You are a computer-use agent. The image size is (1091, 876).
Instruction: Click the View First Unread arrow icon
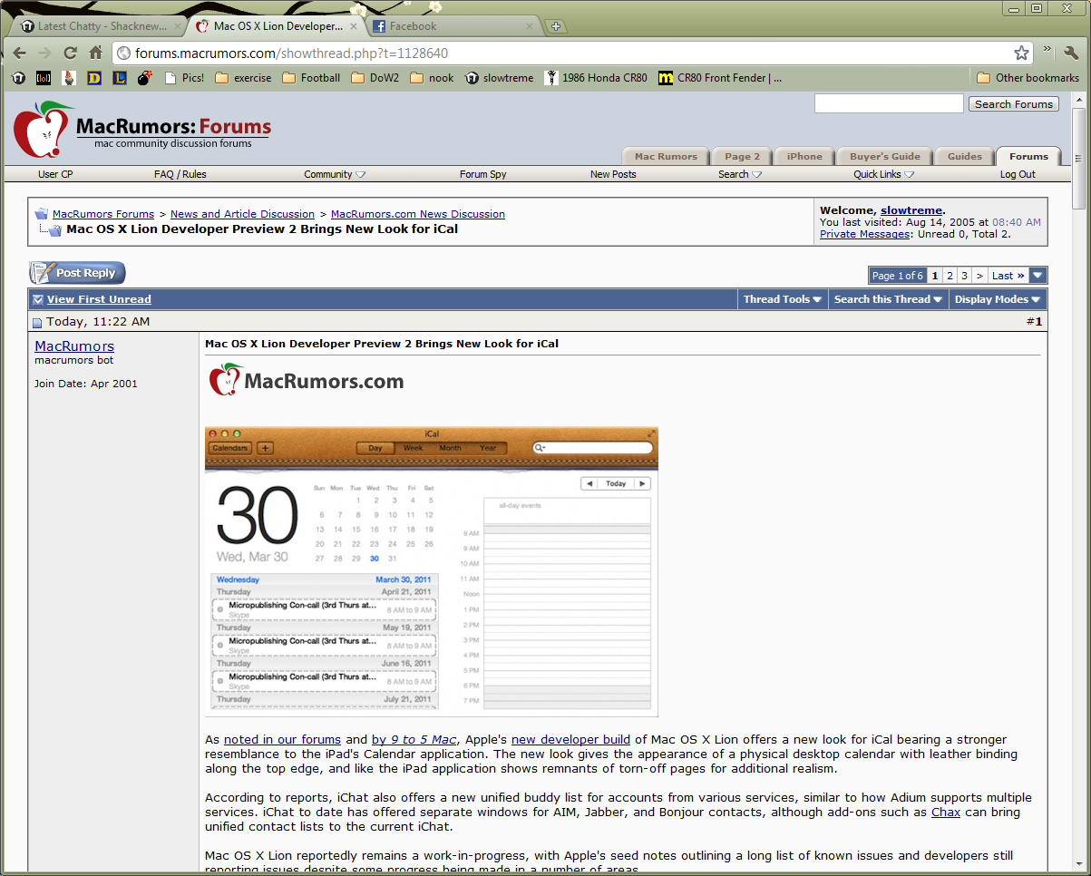tap(38, 299)
